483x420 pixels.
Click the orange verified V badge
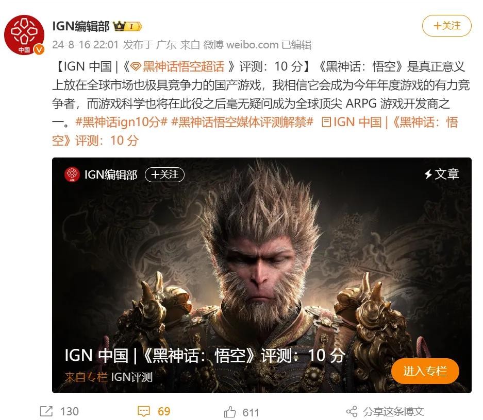pos(39,49)
